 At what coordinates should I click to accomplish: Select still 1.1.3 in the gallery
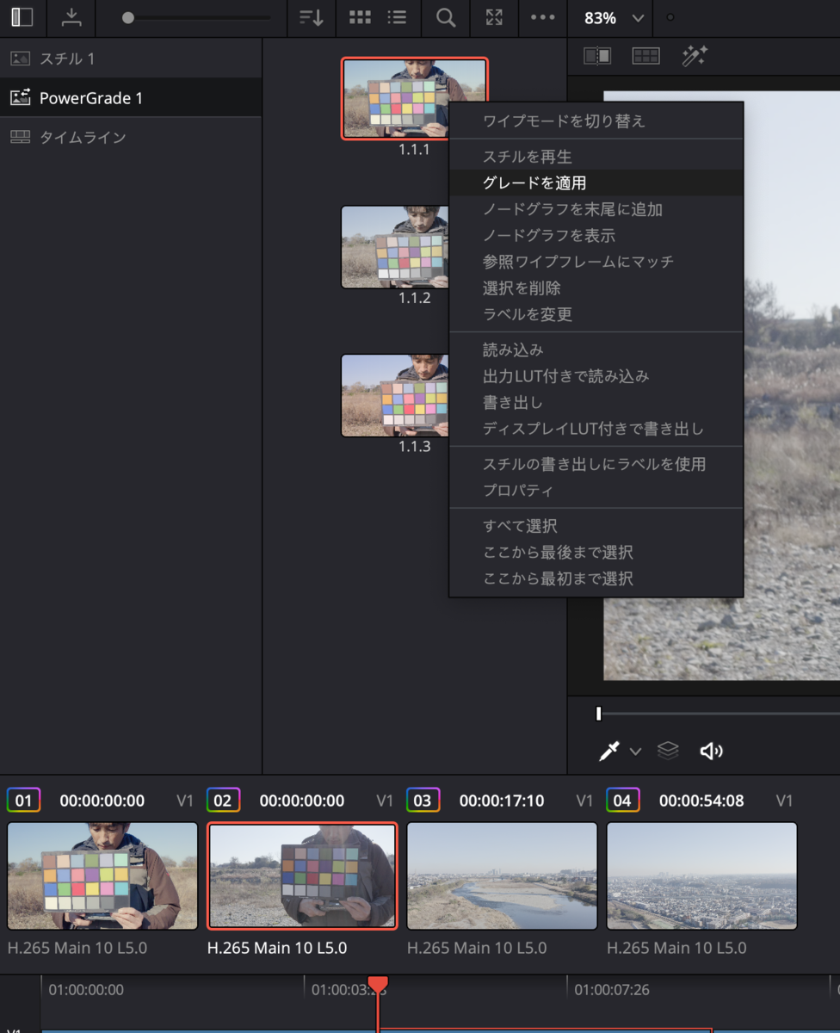coord(396,395)
